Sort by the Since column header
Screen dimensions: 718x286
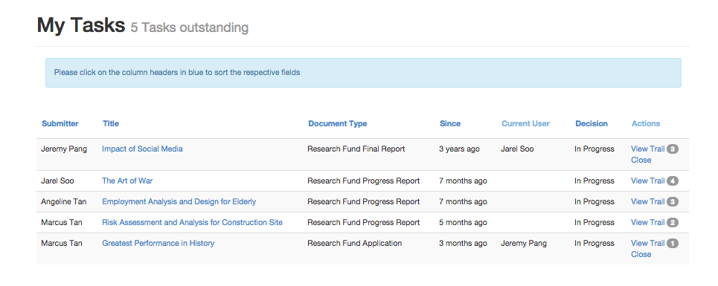coord(450,123)
